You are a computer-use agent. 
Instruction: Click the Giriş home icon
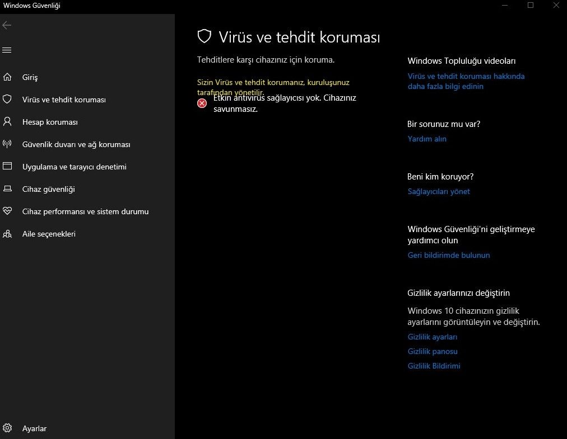[x=7, y=77]
